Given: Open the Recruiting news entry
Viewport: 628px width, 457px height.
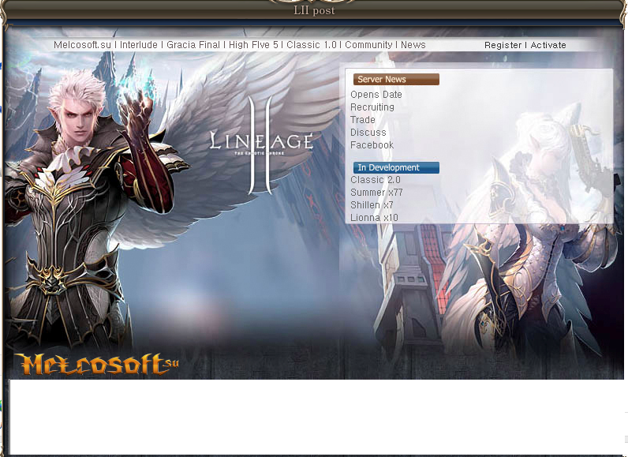Looking at the screenshot, I should (x=372, y=107).
